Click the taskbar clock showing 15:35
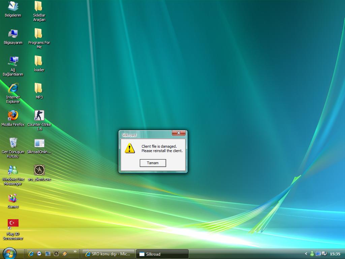Image resolution: width=345 pixels, height=259 pixels. (335, 254)
